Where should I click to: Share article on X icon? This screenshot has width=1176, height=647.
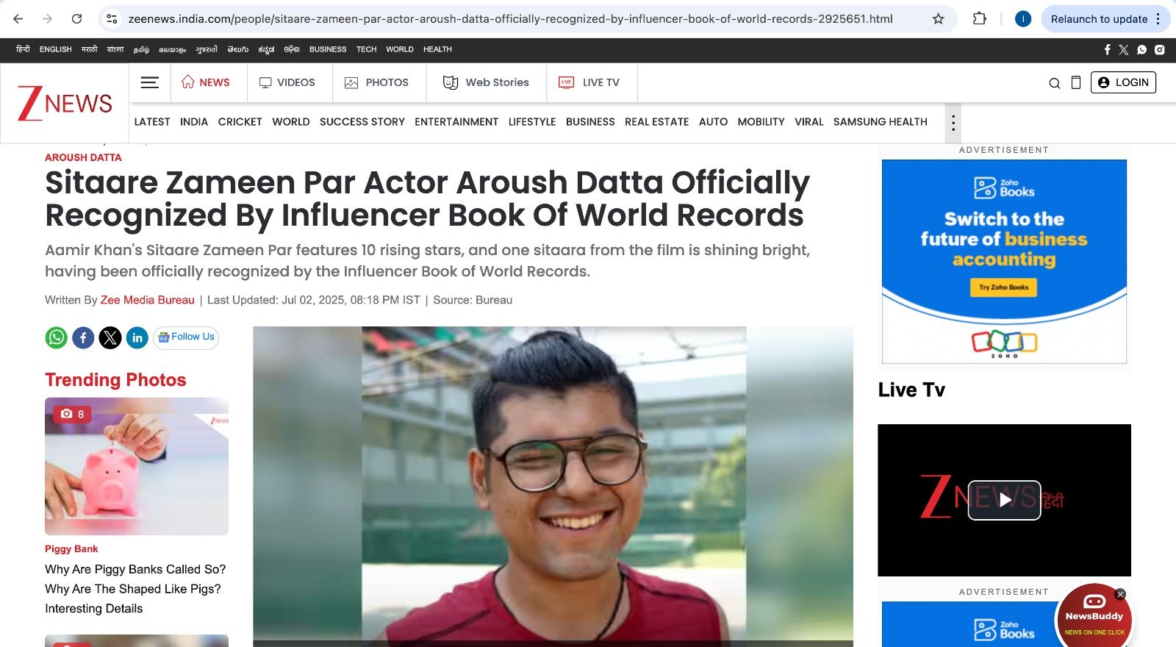110,337
